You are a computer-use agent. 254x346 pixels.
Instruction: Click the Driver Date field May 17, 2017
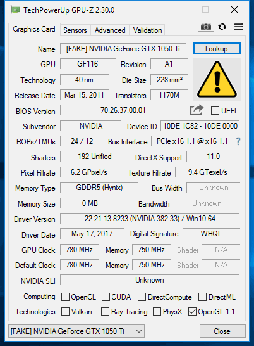[92, 234]
